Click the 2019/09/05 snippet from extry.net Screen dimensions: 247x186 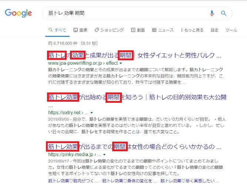point(137,125)
